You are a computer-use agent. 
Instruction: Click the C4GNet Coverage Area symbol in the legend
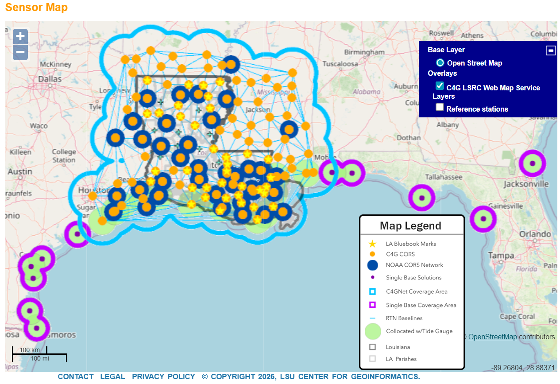click(373, 291)
